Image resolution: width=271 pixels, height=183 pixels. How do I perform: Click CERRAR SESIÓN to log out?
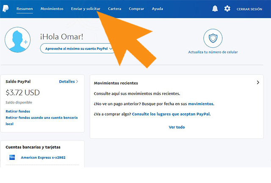249,9
